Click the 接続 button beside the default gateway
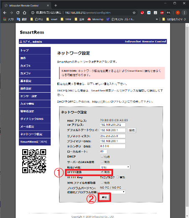This screenshot has height=218, width=189. pyautogui.click(x=132, y=130)
